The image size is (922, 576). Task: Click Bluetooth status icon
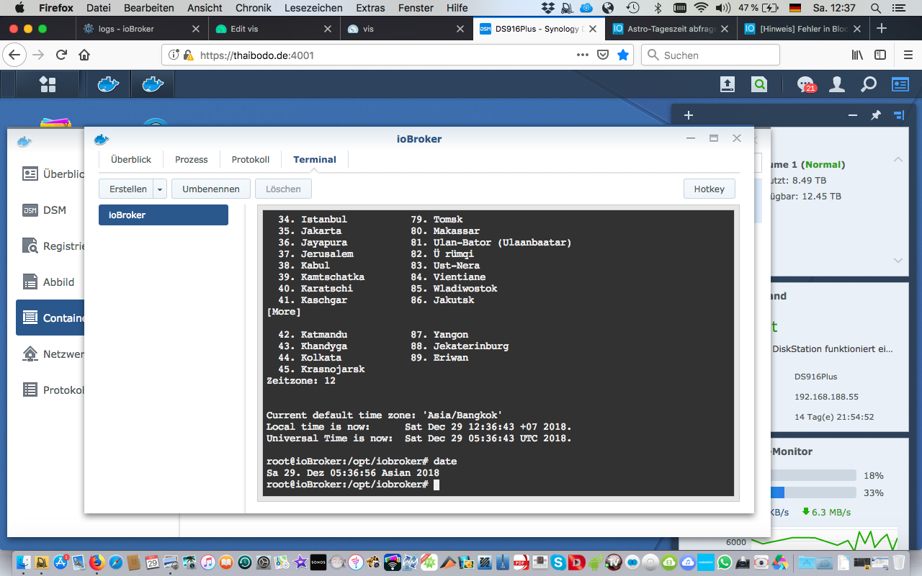pyautogui.click(x=657, y=8)
